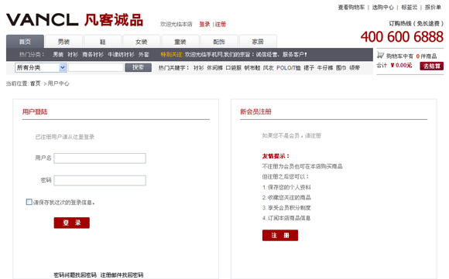Open the 首页 tab

coord(26,42)
